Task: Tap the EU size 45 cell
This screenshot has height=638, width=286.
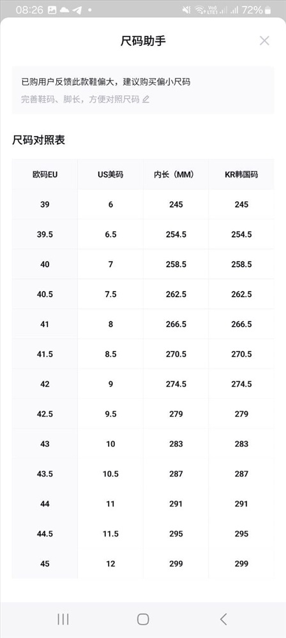Action: (45, 563)
